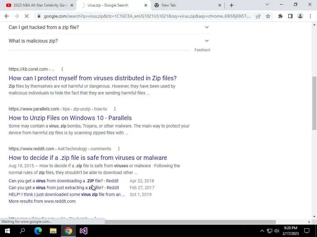The width and height of the screenshot is (317, 237).
Task: Open options menu for parallels.com result
Action: tap(115, 109)
